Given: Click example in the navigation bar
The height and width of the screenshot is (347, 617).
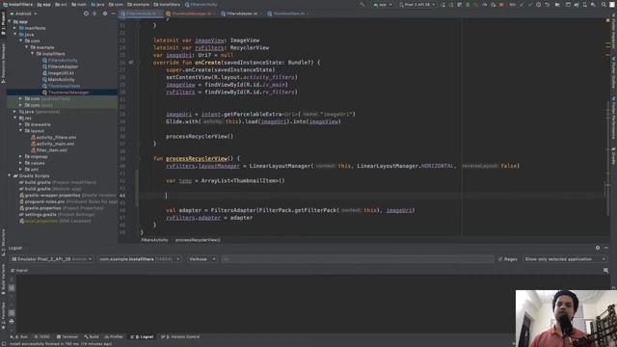Looking at the screenshot, I should (139, 5).
